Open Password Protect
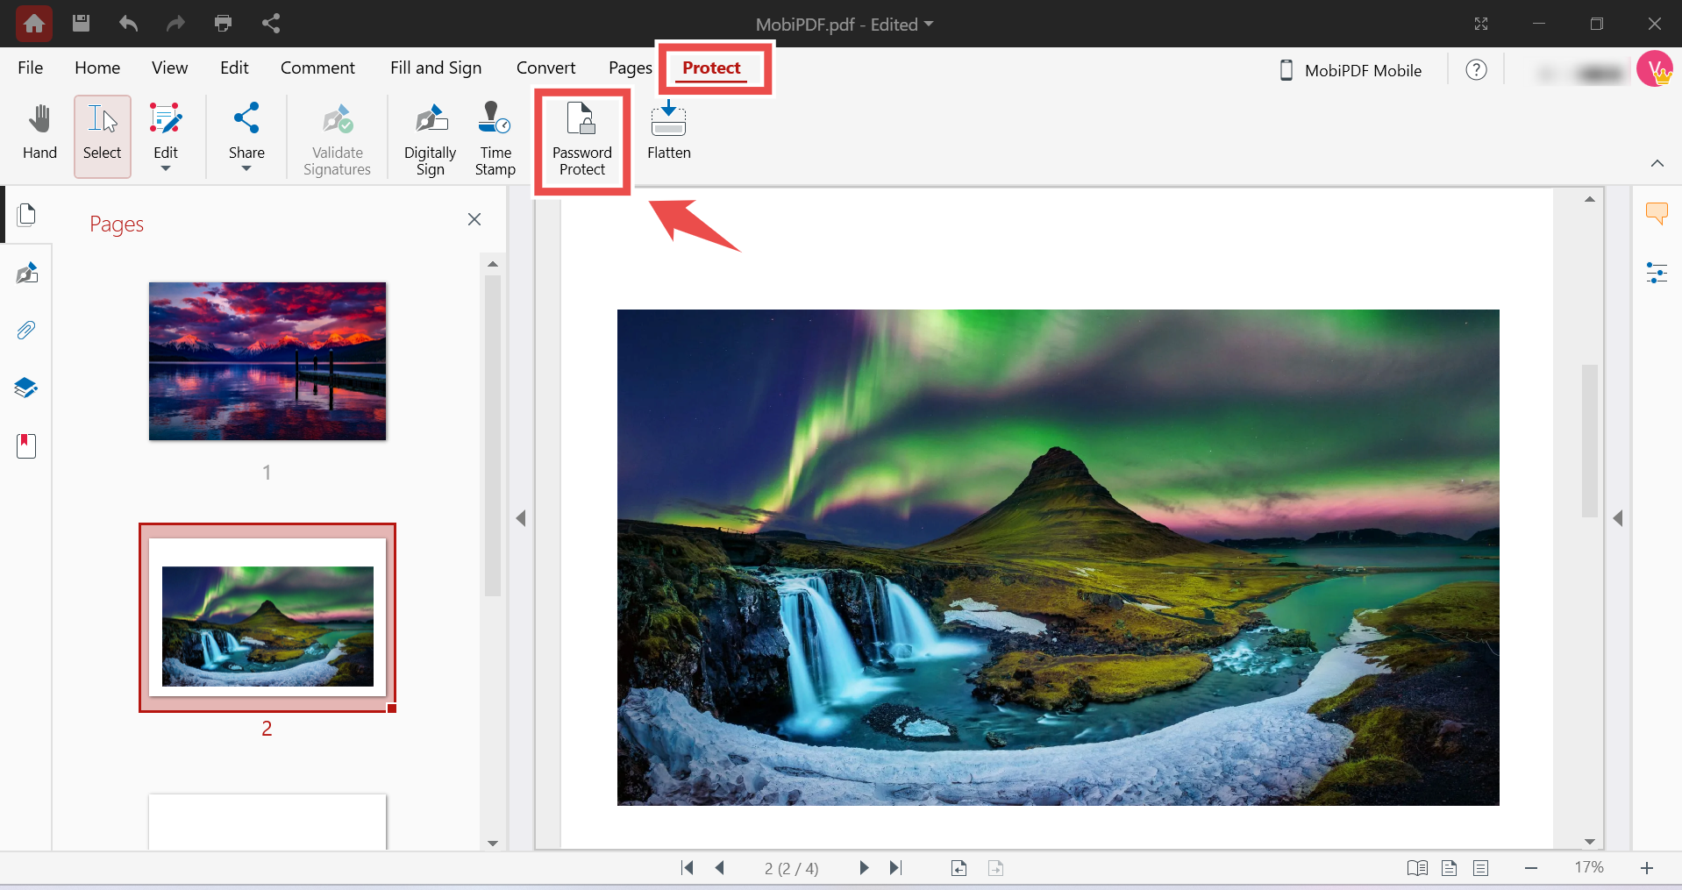This screenshot has height=890, width=1682. click(x=582, y=139)
